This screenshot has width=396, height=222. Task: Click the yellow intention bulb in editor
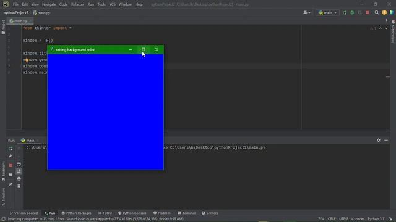27,60
